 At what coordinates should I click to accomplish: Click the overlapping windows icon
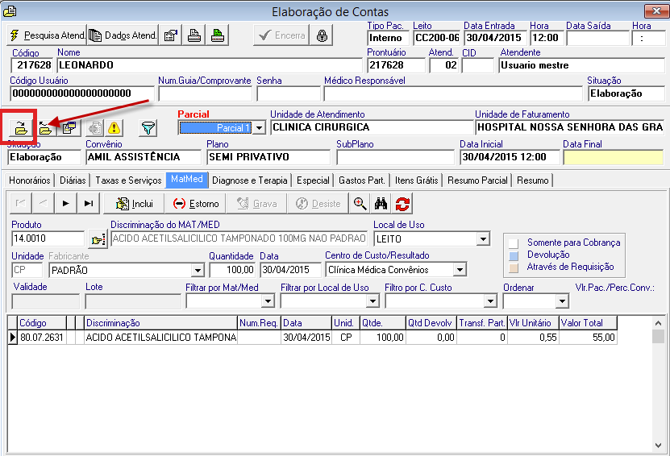(69, 127)
